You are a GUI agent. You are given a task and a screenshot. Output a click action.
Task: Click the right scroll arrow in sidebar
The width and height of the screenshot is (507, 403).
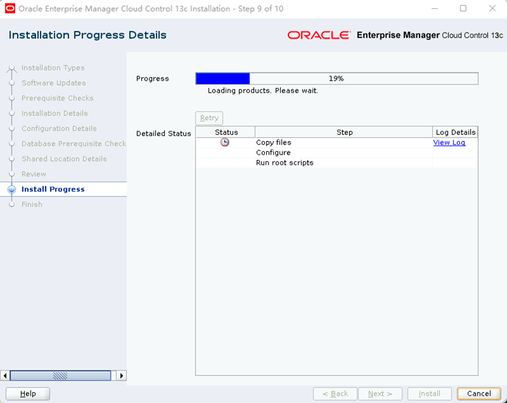[121, 376]
